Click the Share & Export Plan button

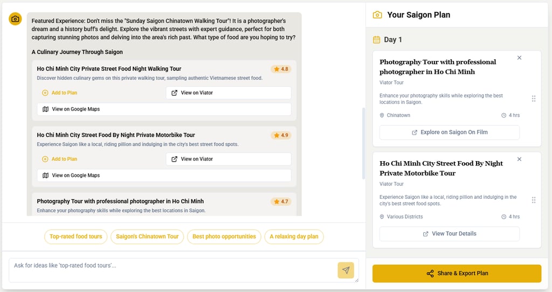(457, 273)
